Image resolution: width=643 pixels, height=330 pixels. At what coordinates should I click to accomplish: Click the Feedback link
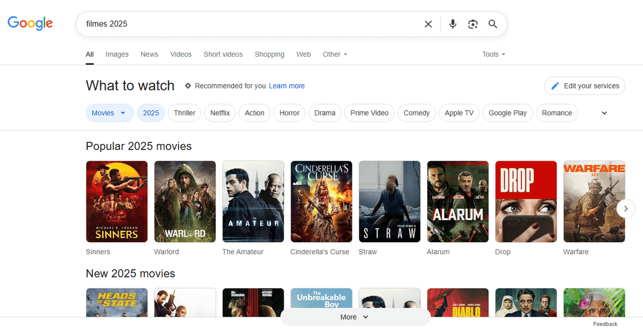click(605, 324)
